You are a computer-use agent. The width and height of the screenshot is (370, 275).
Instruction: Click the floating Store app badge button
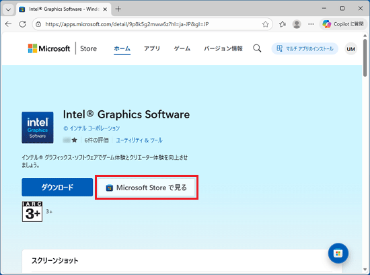pyautogui.click(x=338, y=253)
